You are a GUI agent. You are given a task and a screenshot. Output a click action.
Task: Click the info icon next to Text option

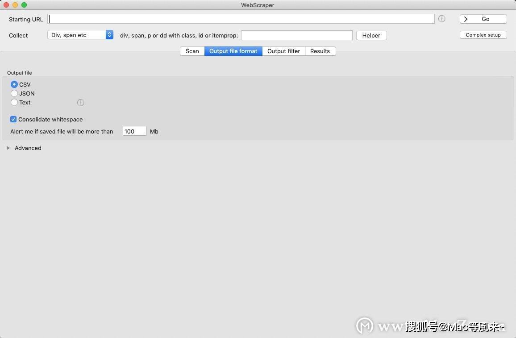[x=81, y=103]
